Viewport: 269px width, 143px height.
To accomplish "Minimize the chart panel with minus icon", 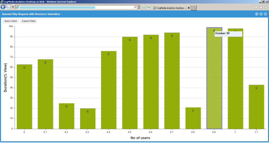I will click(x=257, y=14).
